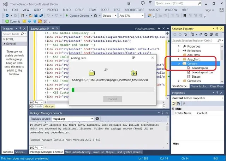Toggle pin on the _Layout.cshtml tab

point(53,29)
